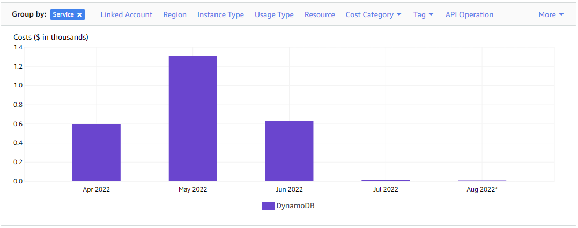578x228 pixels.
Task: Choose Usage Type grouping option
Action: (x=274, y=15)
